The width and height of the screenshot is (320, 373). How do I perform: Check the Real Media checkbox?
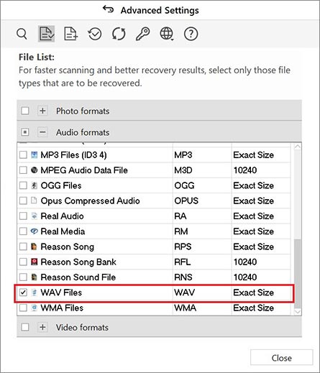click(x=23, y=231)
